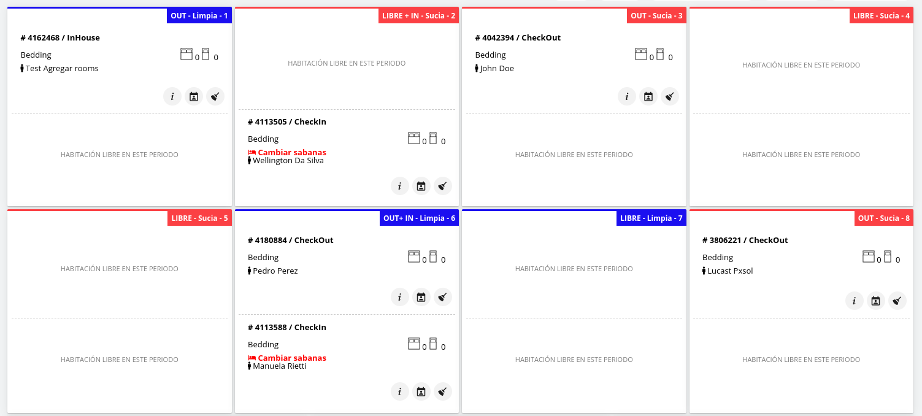
Task: Click info icon for reservation 4162468
Action: [x=172, y=96]
